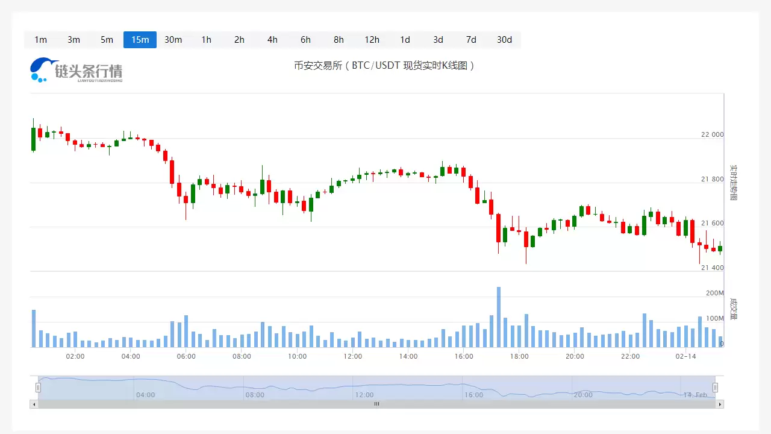Select the 5m candlestick interval
The image size is (771, 434).
click(x=107, y=40)
